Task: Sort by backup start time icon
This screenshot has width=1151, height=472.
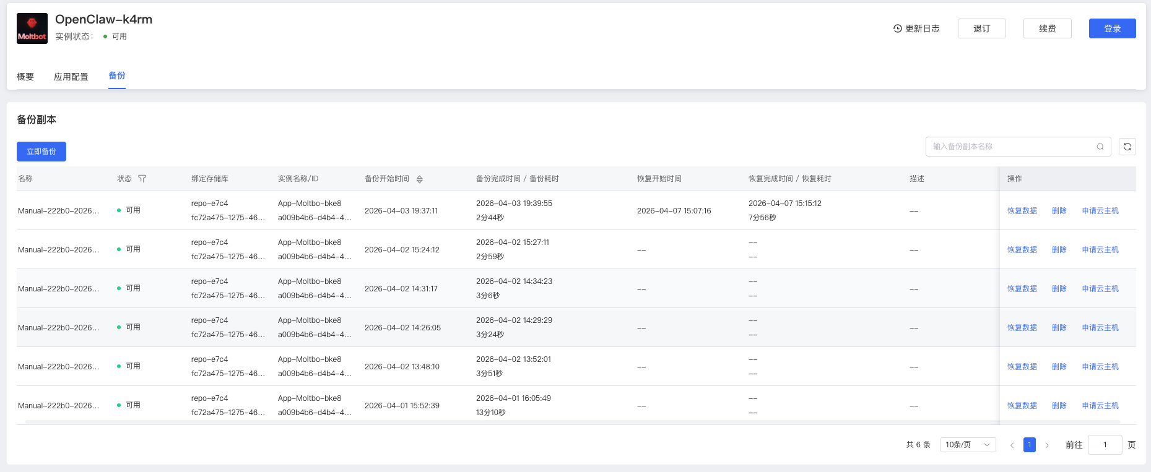Action: [419, 179]
